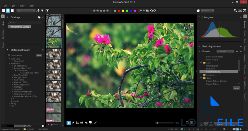
Task: Select the blemish heal tool
Action: [91, 123]
